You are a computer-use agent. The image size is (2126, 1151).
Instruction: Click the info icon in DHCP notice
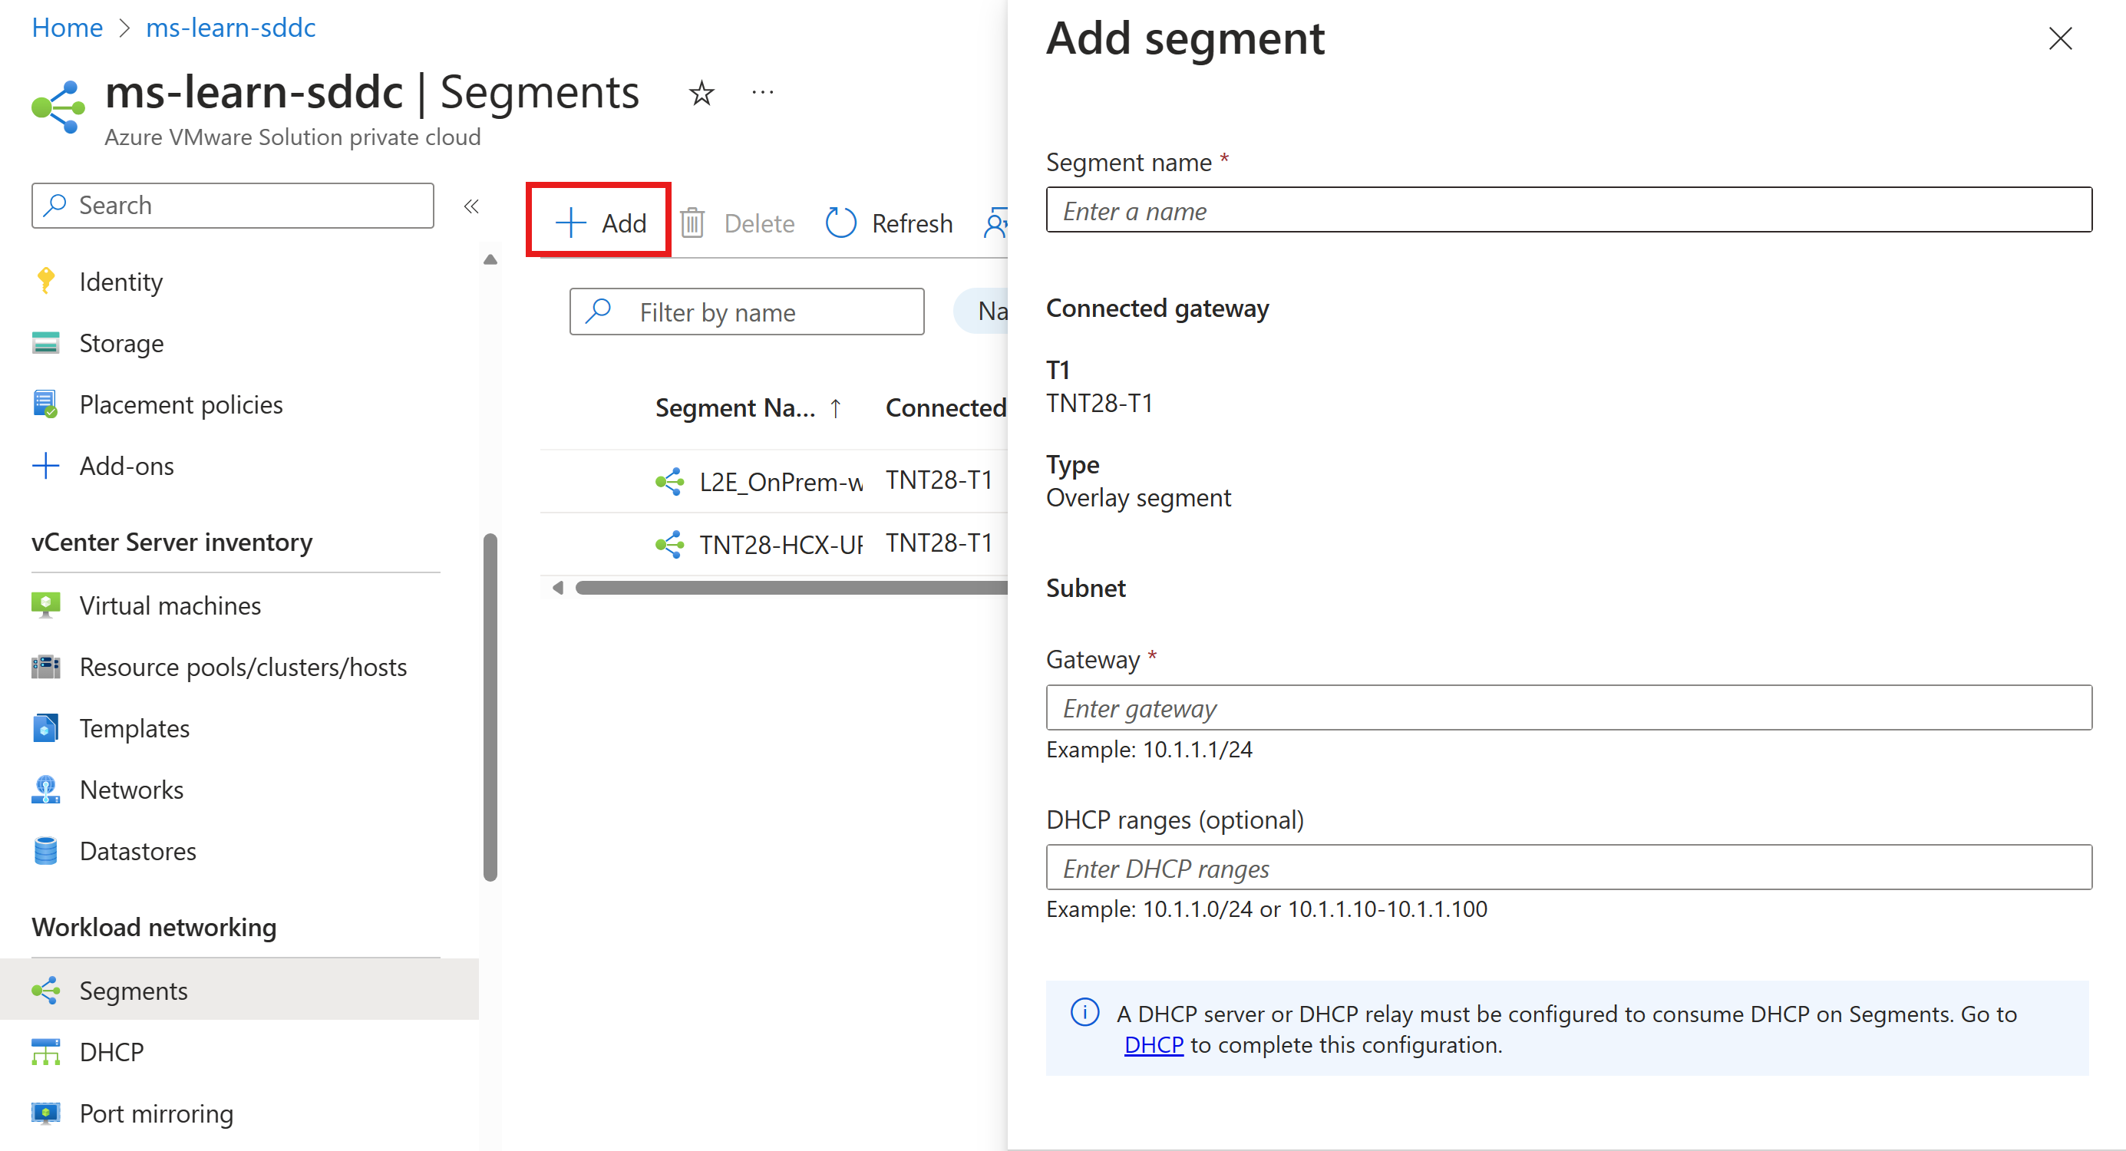coord(1084,1012)
